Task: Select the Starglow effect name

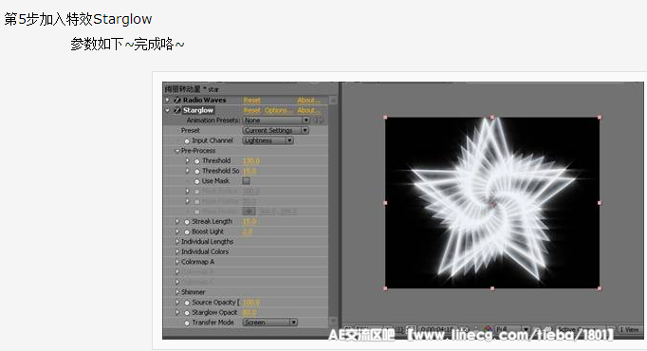Action: (x=198, y=110)
